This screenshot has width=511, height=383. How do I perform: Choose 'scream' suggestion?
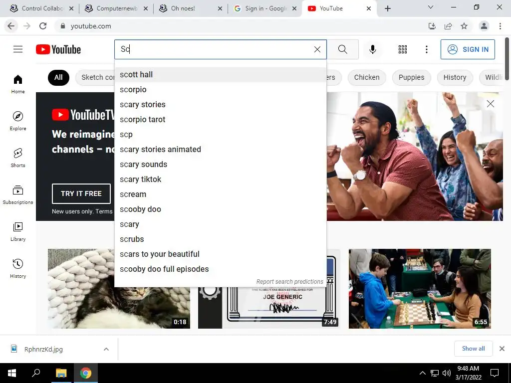point(220,194)
